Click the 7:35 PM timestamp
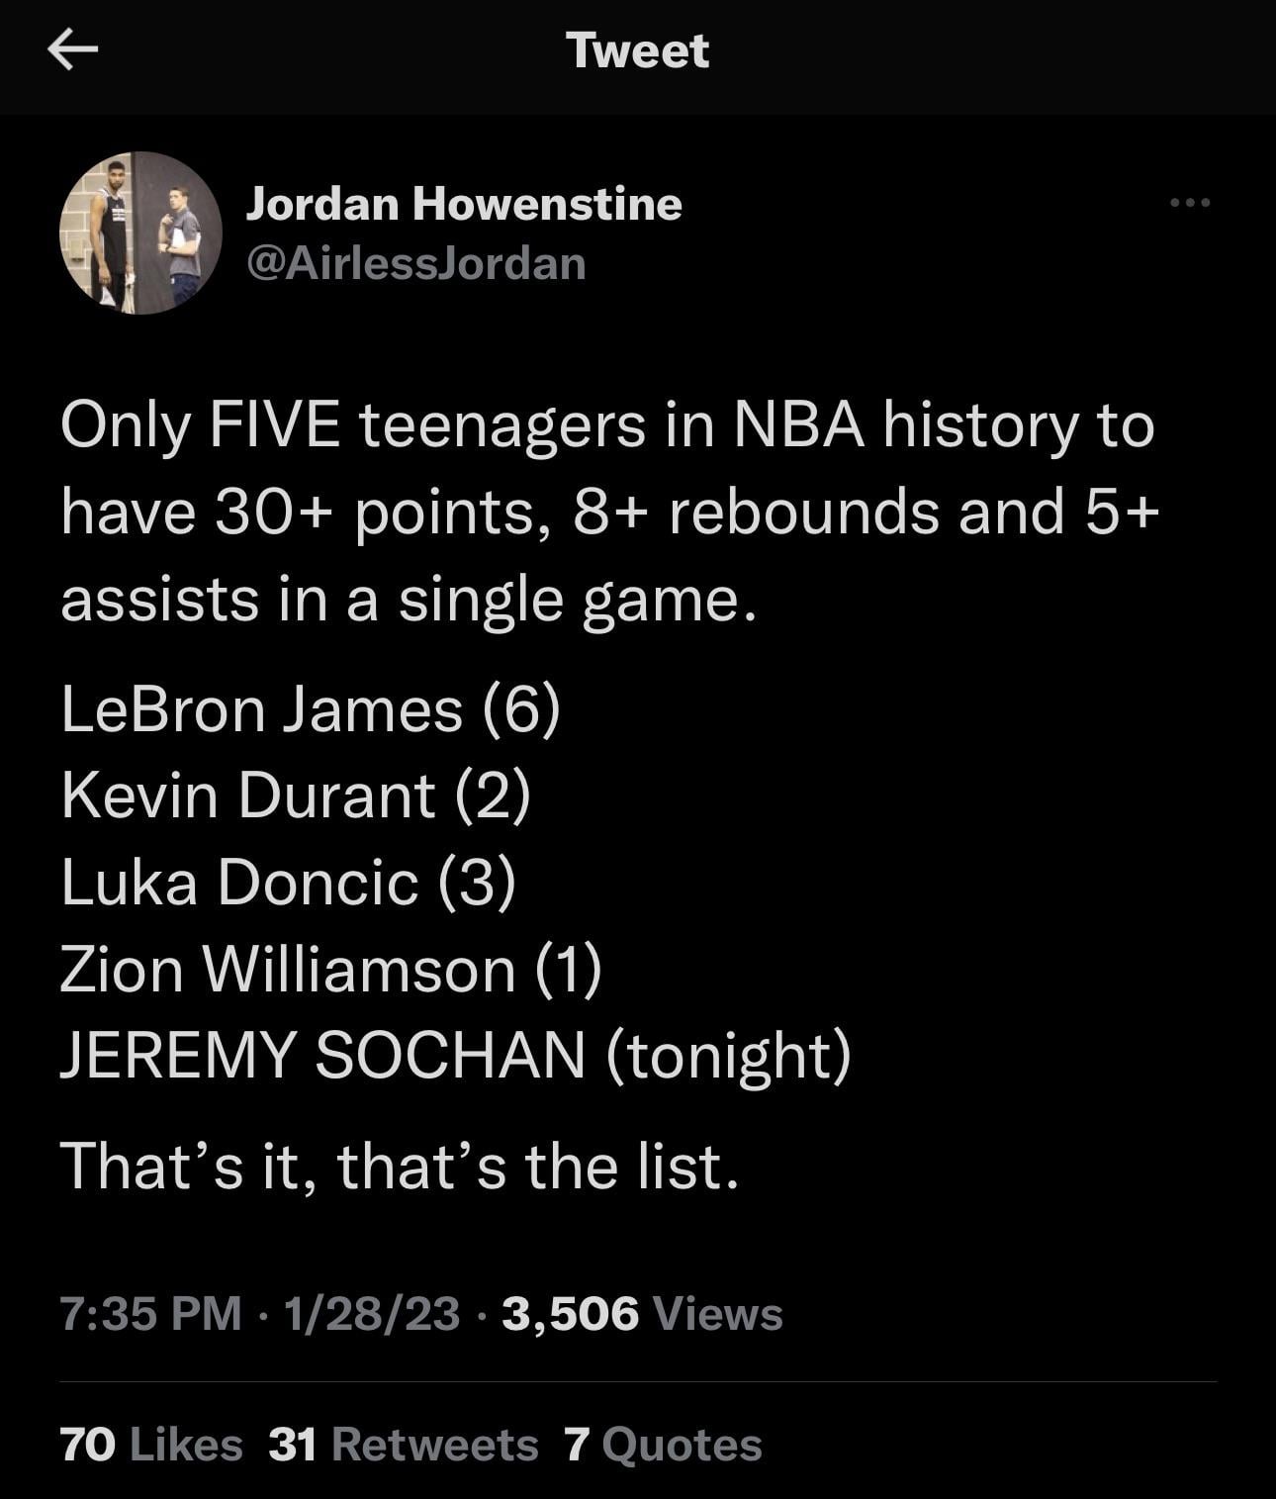 pyautogui.click(x=151, y=1314)
